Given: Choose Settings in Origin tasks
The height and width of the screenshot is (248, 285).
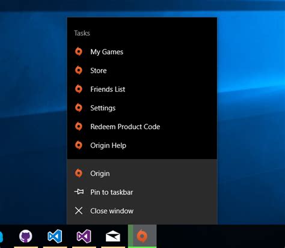Looking at the screenshot, I should 142,108.
